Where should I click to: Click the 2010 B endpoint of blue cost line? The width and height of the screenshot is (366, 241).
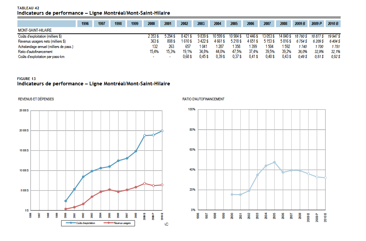(162, 131)
